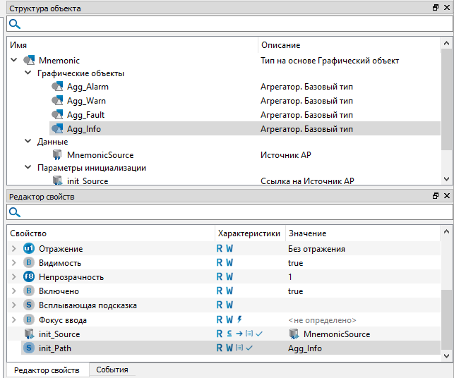Image resolution: width=454 pixels, height=378 pixels.
Task: Click the S type icon beside init_Path
Action: point(29,348)
